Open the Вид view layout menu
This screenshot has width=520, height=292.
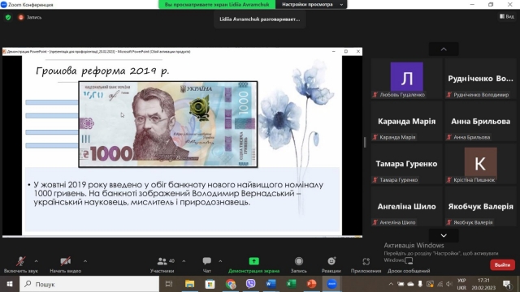click(507, 16)
